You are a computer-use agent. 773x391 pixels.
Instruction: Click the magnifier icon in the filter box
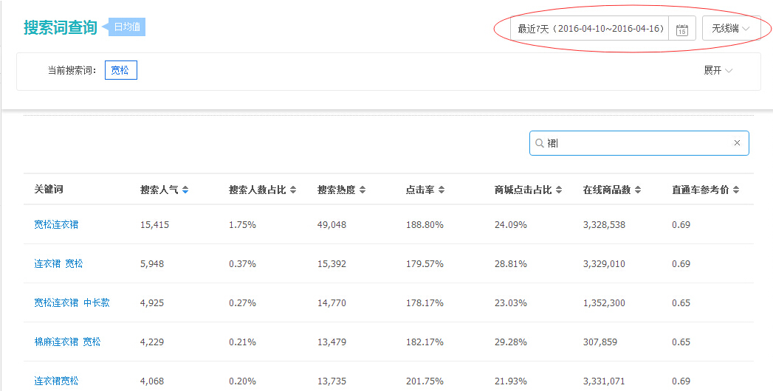tap(540, 143)
